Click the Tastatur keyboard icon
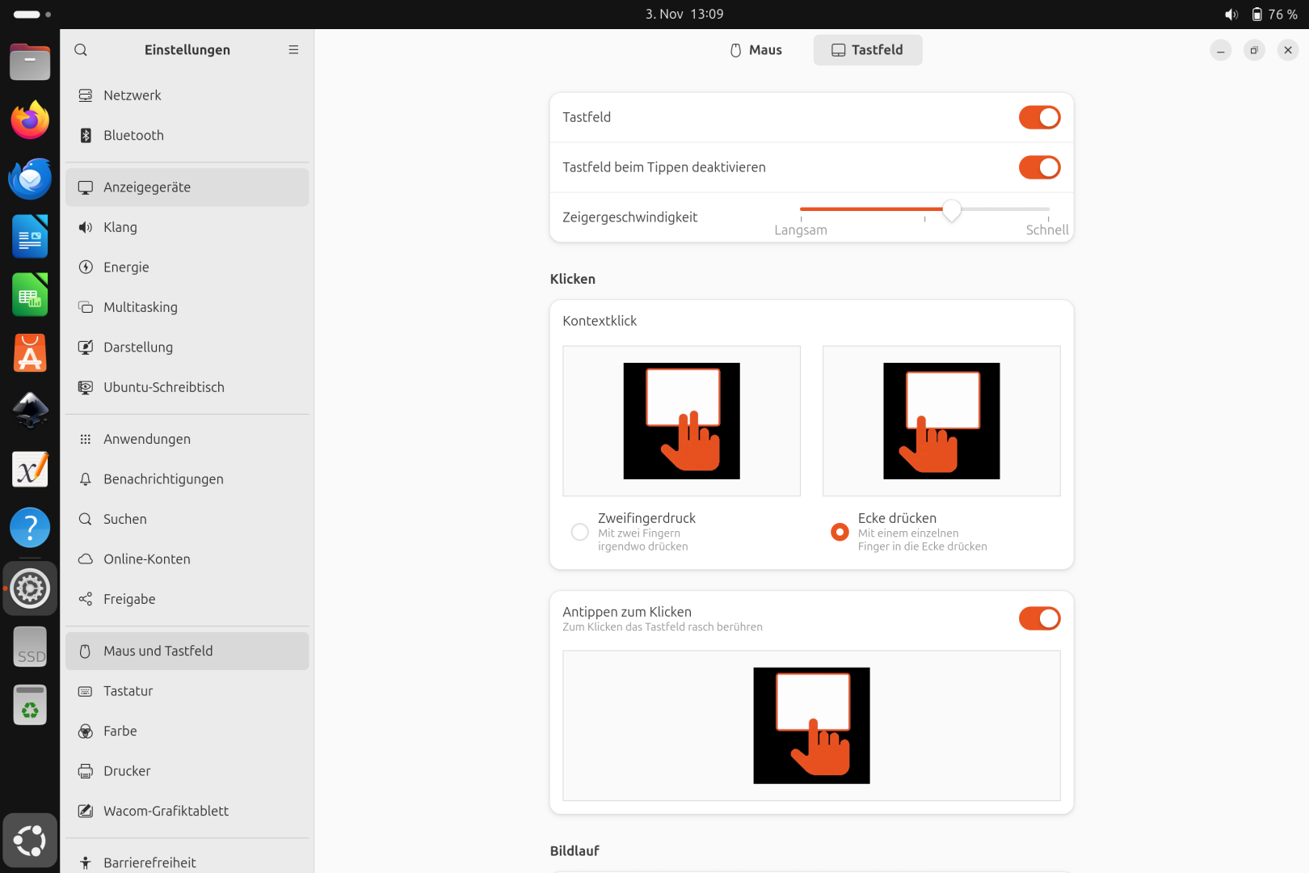Image resolution: width=1309 pixels, height=873 pixels. coord(86,691)
